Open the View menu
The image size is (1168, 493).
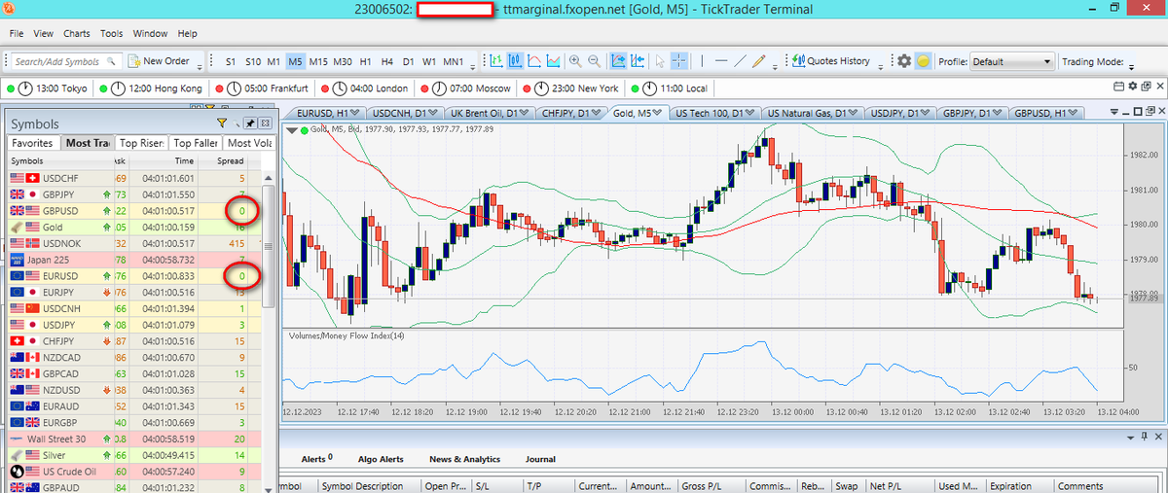pos(44,33)
